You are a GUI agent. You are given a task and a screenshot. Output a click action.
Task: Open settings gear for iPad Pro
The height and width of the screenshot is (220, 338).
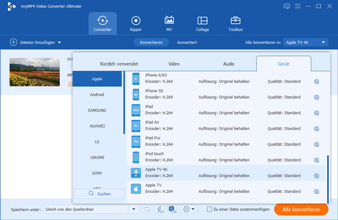tap(316, 144)
